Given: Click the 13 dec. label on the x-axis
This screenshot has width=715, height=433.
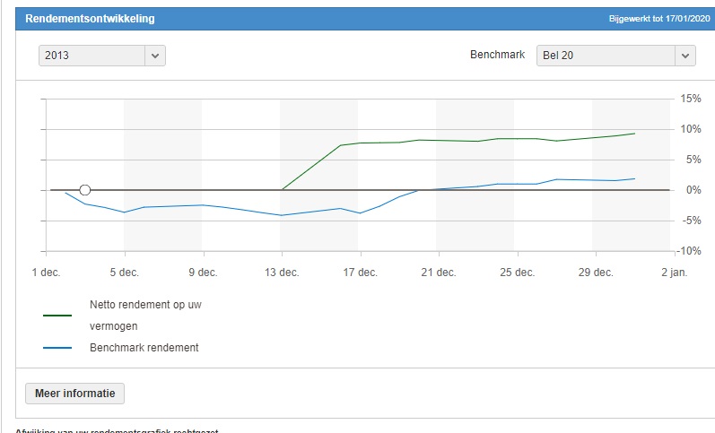Looking at the screenshot, I should pos(281,272).
